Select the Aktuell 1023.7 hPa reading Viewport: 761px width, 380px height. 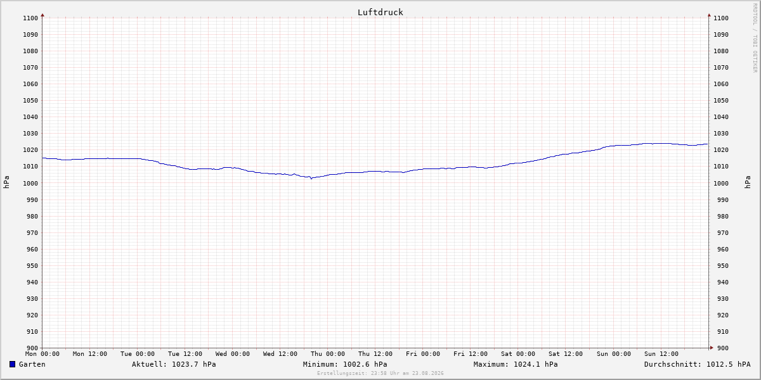(x=174, y=364)
